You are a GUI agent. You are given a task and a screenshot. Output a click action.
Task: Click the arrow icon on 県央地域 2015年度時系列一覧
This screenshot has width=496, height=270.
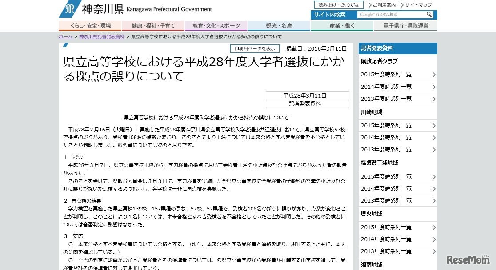tap(434, 227)
